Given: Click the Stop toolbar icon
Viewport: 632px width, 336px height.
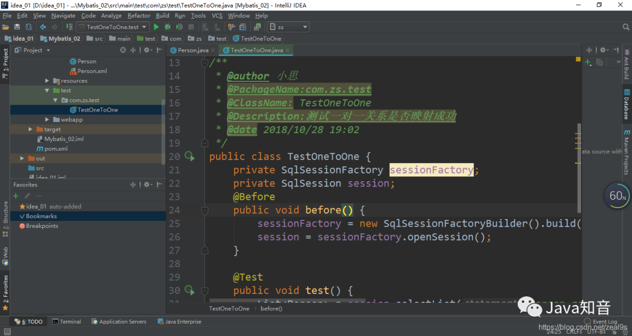Looking at the screenshot, I should 191,27.
